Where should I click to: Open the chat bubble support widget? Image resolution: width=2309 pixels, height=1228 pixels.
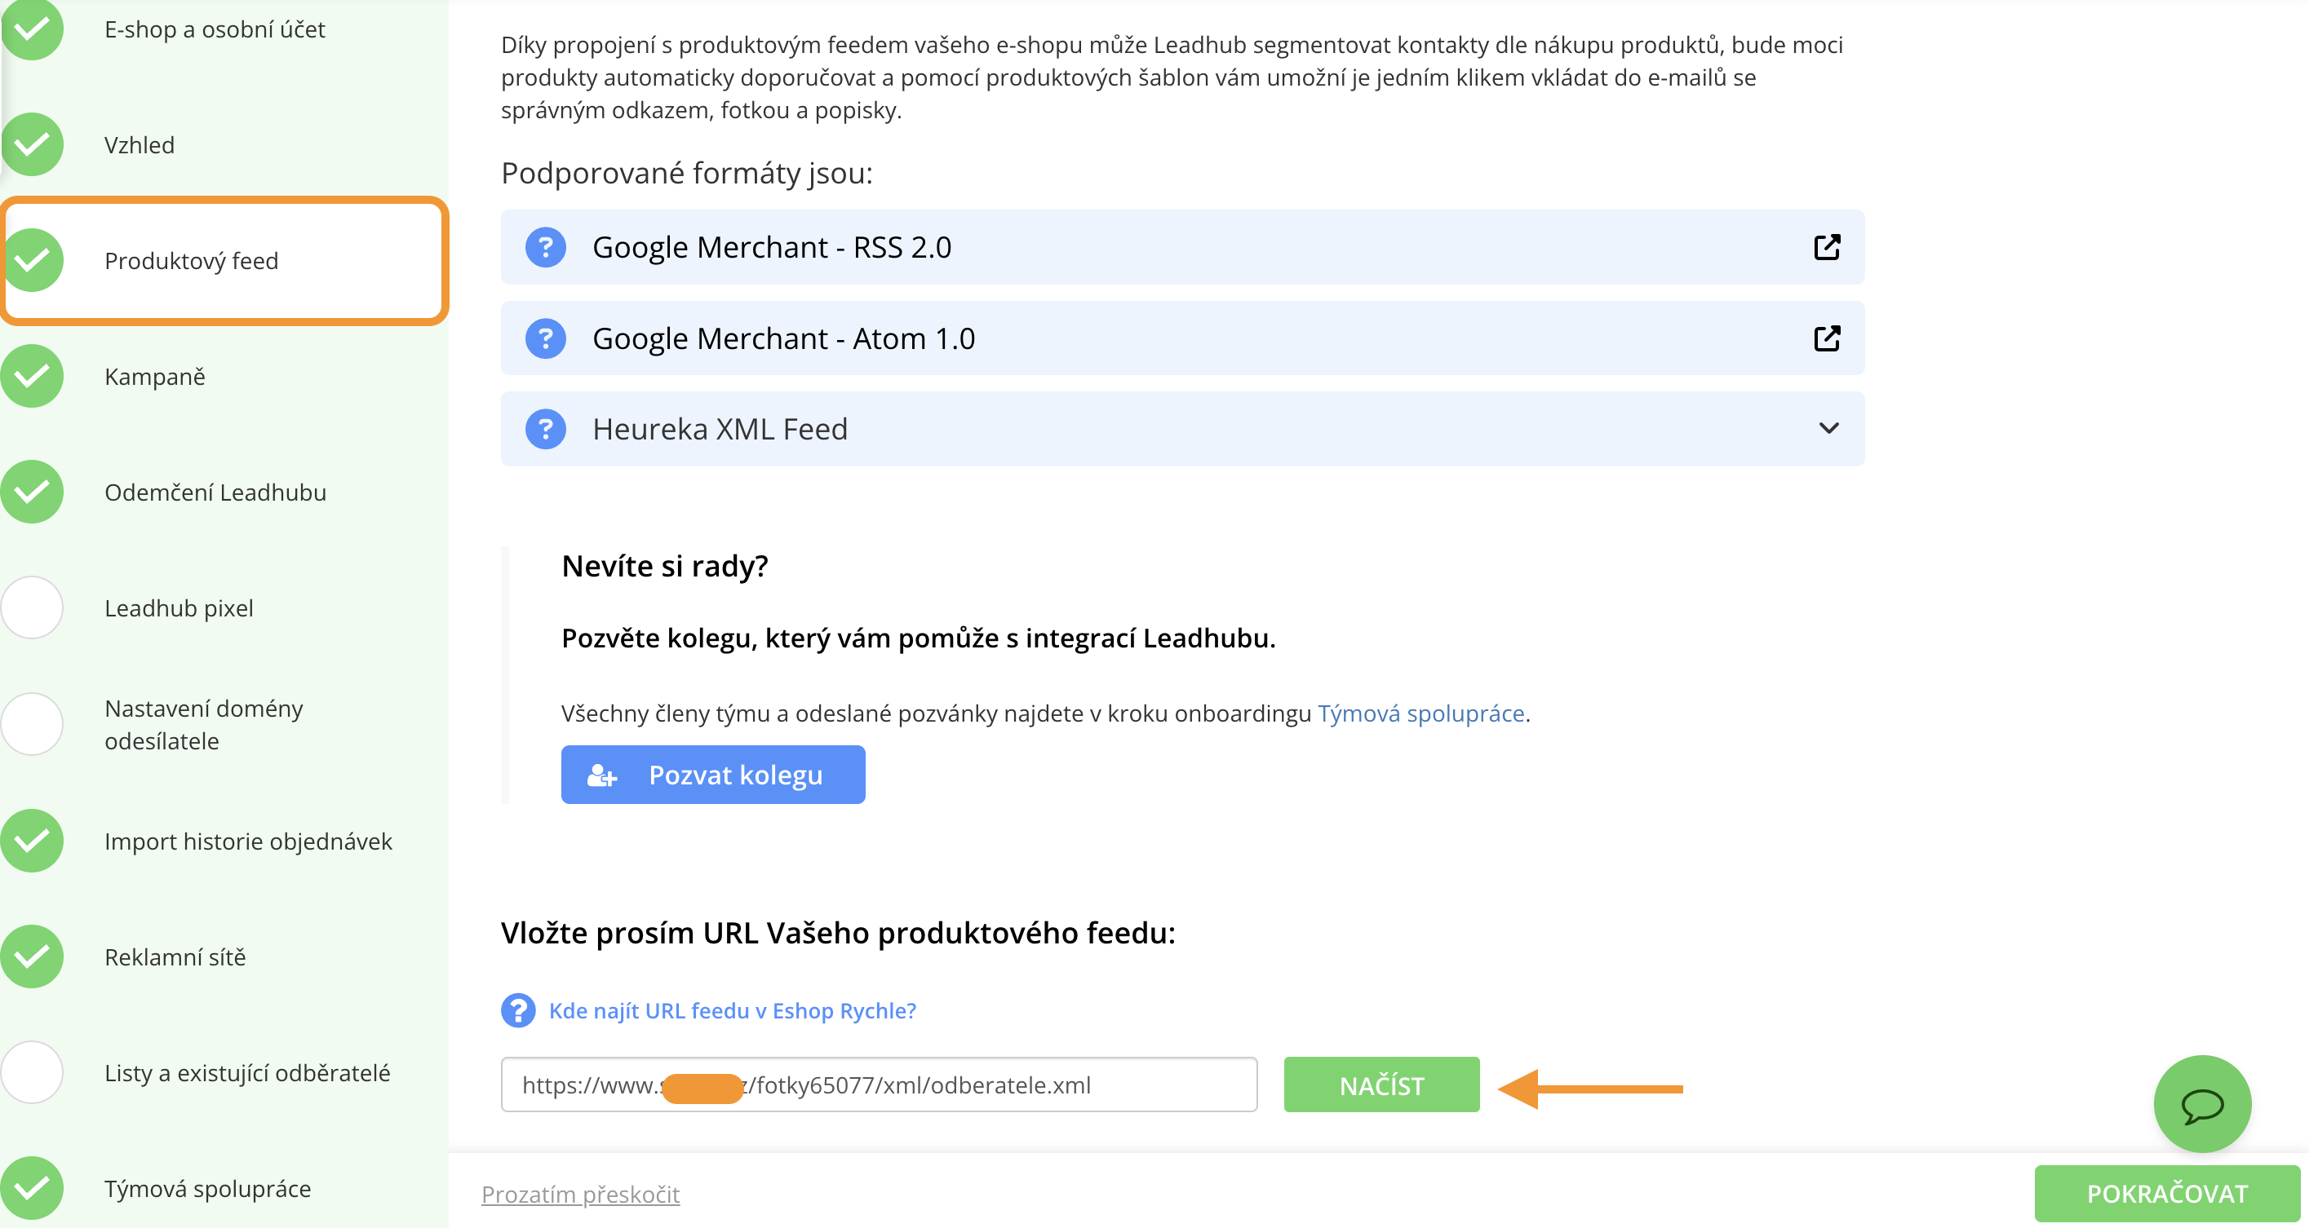(2201, 1103)
